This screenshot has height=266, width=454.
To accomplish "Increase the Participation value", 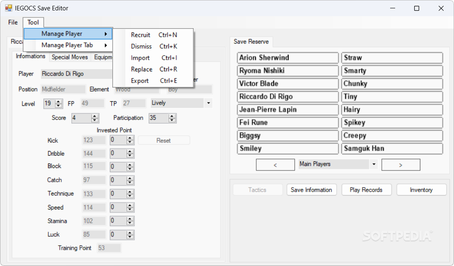I will [172, 116].
